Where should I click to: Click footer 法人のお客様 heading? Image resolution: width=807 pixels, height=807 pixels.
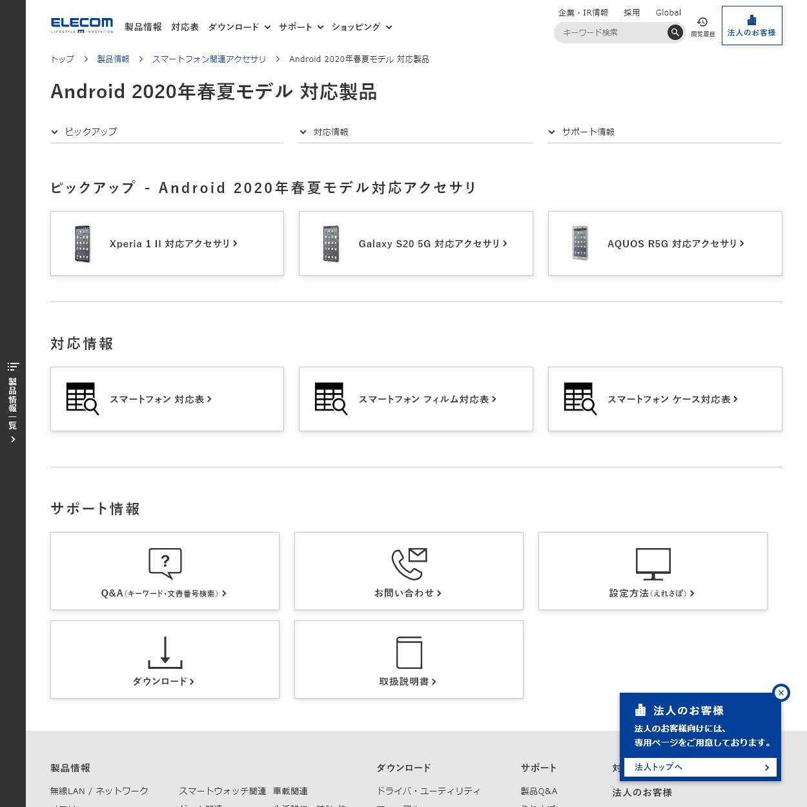point(642,792)
